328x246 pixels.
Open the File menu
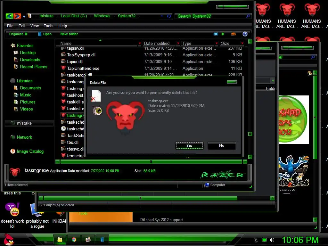point(10,26)
